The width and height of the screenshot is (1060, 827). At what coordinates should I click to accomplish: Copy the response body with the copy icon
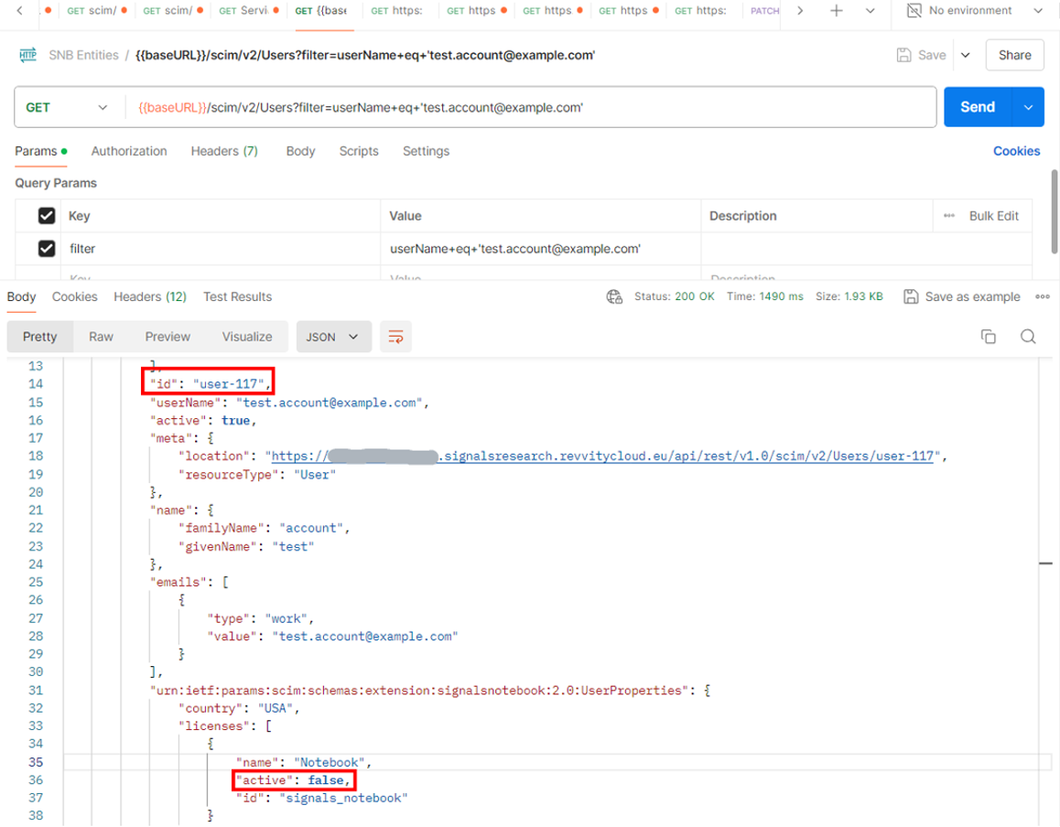988,337
